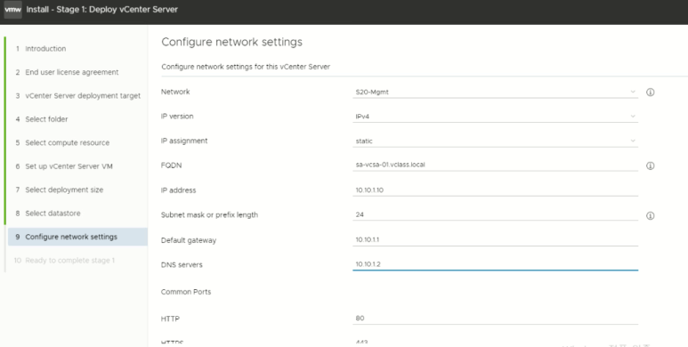Screen dimensions: 688x347
Task: Click the HTTP label
Action: [x=170, y=319]
